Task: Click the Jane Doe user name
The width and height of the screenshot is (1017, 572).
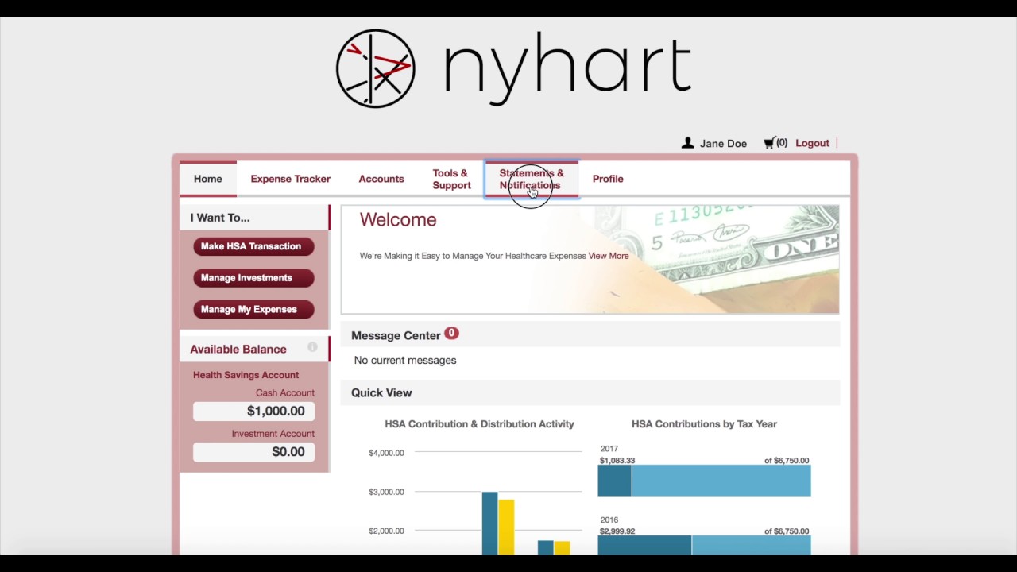Action: pos(723,144)
